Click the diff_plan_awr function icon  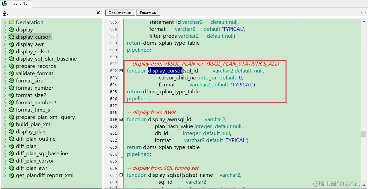(12, 168)
